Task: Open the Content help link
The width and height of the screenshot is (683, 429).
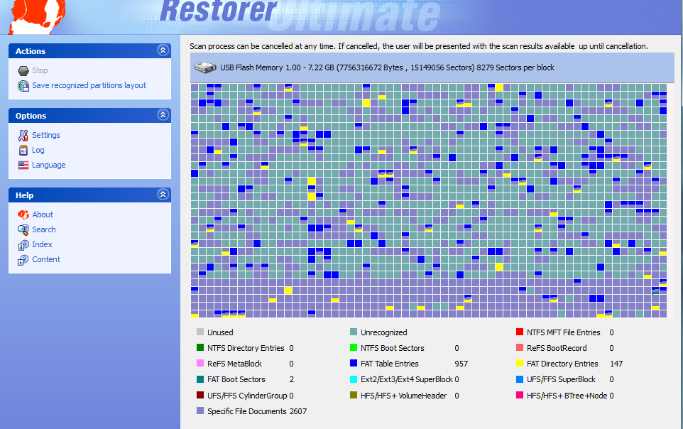Action: coord(46,259)
